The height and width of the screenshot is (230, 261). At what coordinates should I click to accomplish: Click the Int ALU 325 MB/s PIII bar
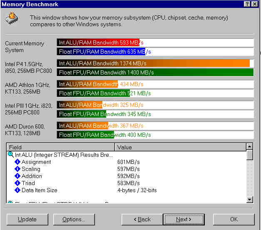pyautogui.click(x=80, y=105)
